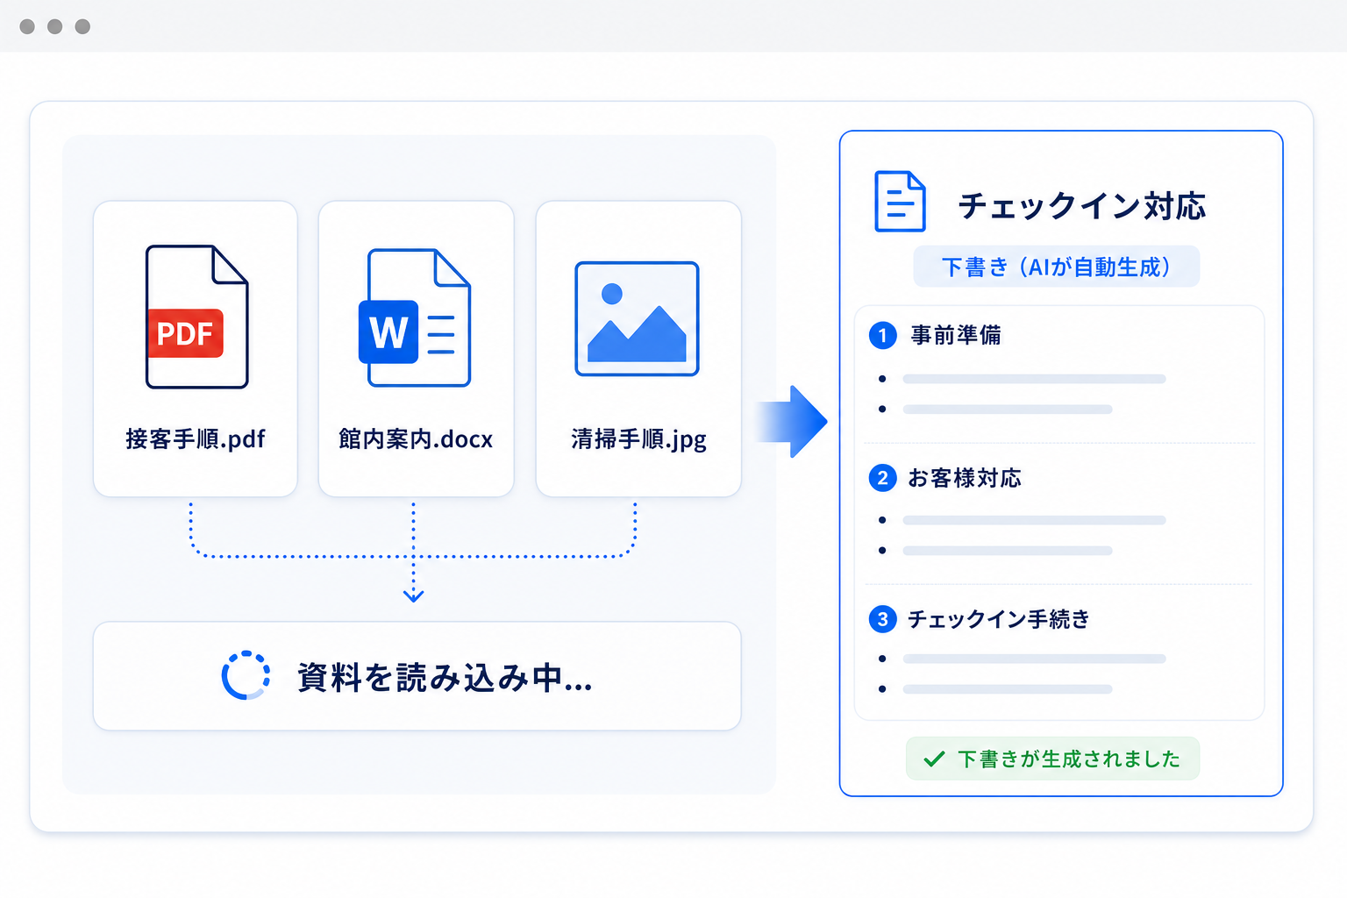Select the 接客手順.pdf file name
Image resolution: width=1347 pixels, height=898 pixels.
point(196,438)
